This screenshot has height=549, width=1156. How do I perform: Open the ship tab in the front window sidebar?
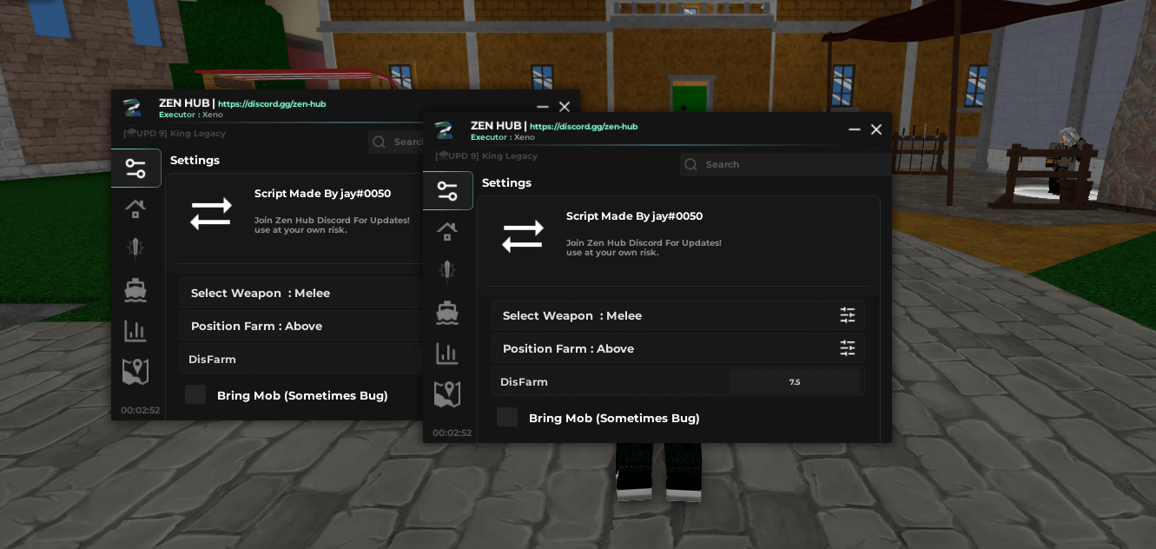[447, 313]
